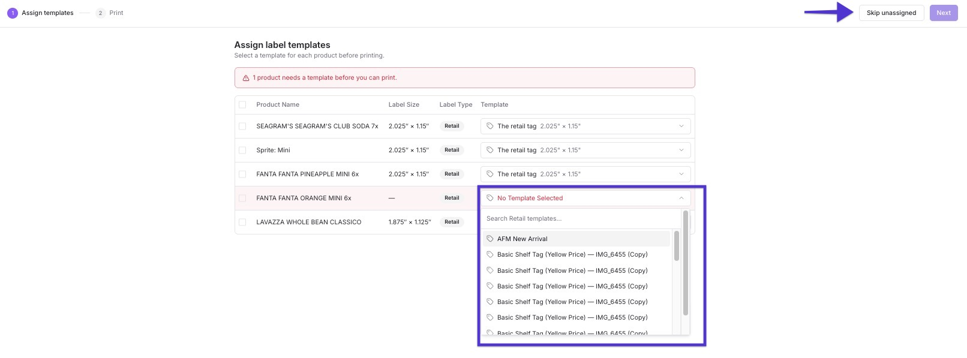Click the FANTA FANTA ORANGE MINI 6x name
This screenshot has width=967, height=358.
click(304, 198)
